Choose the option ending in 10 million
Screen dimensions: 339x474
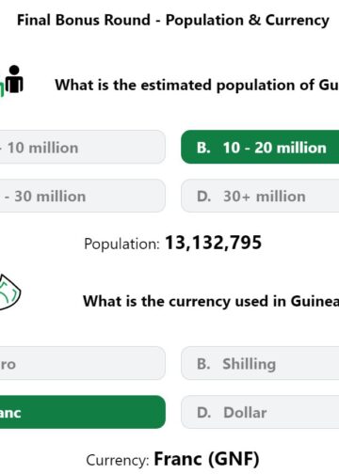click(x=83, y=147)
